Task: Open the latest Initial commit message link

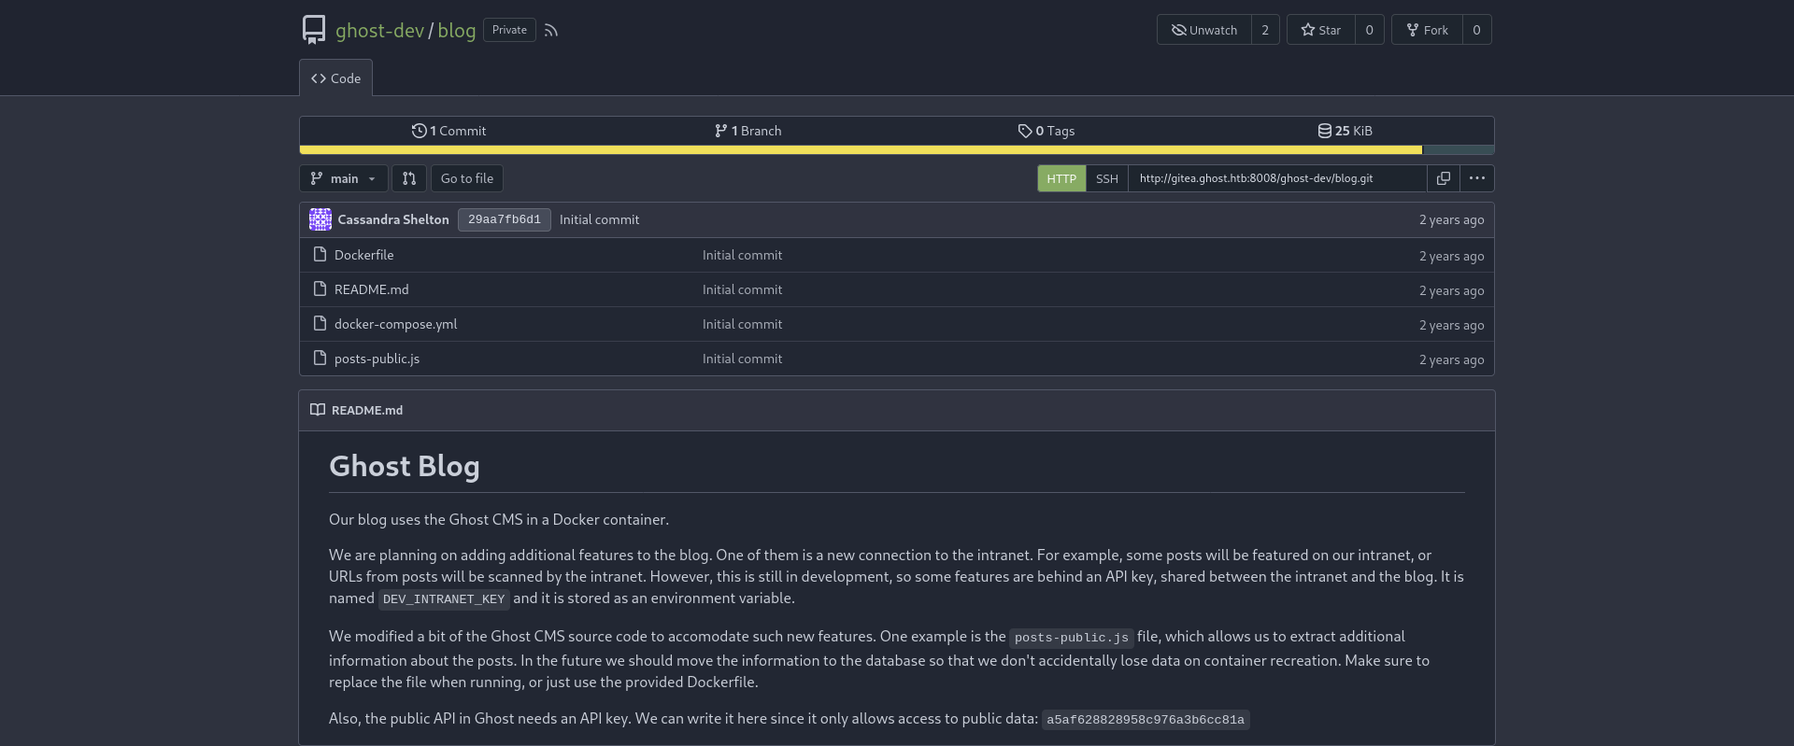Action: tap(599, 219)
